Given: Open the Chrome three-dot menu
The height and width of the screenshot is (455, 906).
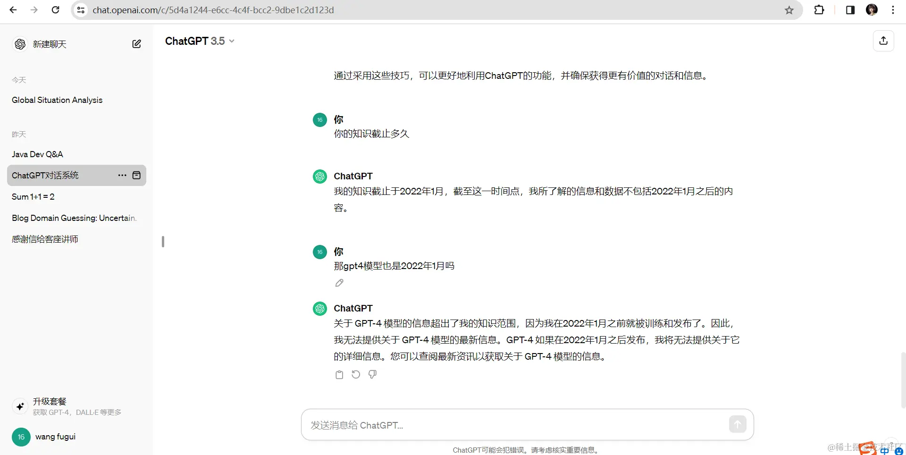Looking at the screenshot, I should (893, 10).
